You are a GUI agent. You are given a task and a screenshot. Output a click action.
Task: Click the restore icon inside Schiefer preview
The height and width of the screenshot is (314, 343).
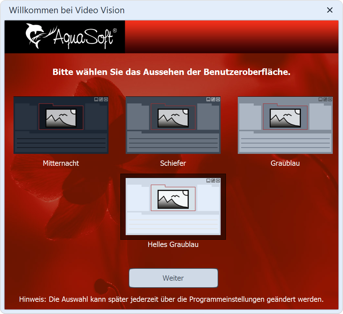tap(213, 99)
